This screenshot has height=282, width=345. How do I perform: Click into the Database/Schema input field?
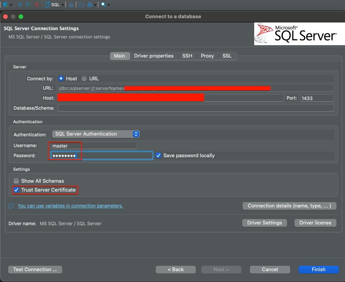point(195,108)
